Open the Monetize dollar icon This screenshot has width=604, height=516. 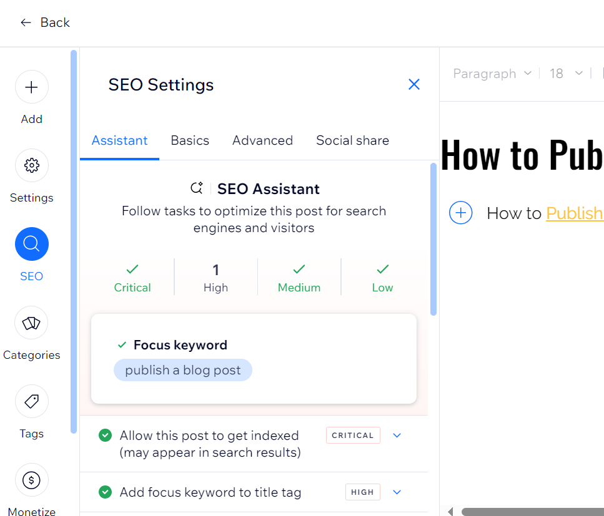pyautogui.click(x=31, y=480)
